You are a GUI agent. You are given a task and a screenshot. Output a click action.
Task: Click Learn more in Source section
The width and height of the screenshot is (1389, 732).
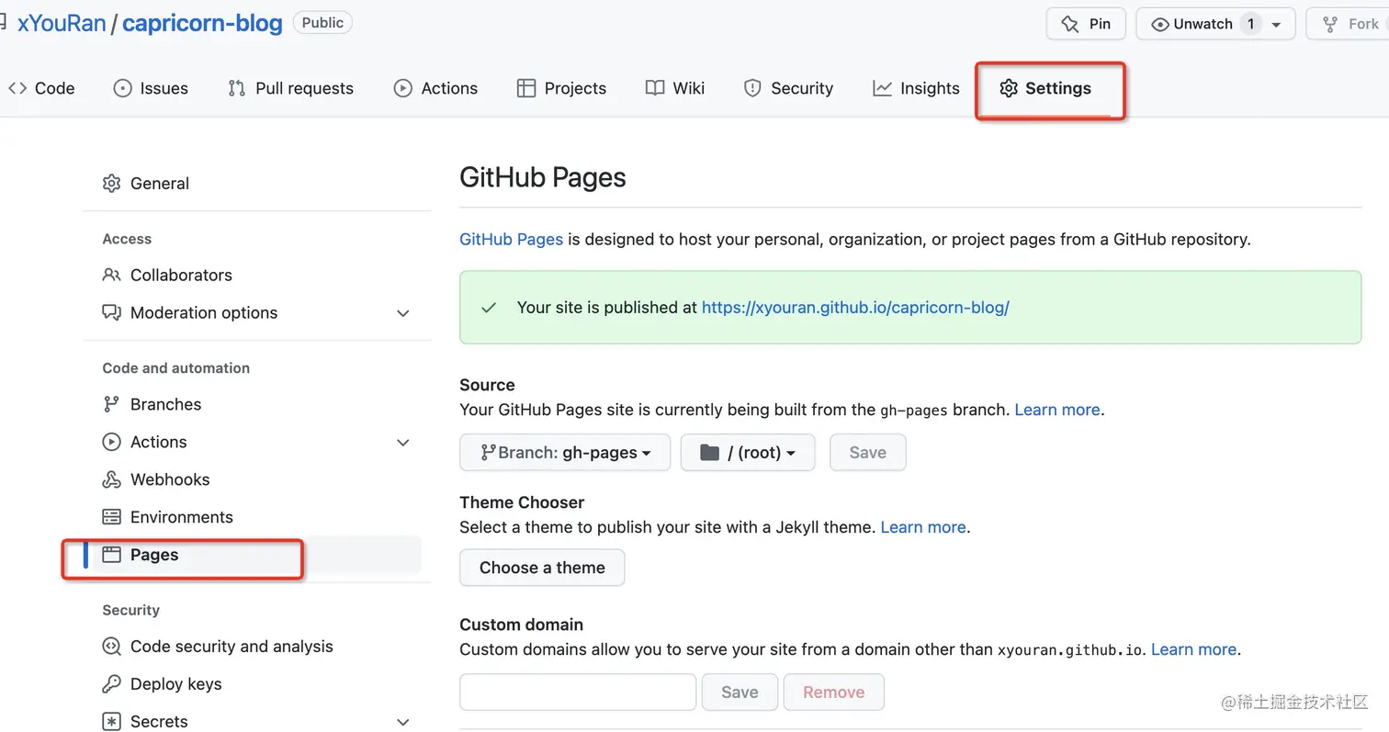point(1056,410)
